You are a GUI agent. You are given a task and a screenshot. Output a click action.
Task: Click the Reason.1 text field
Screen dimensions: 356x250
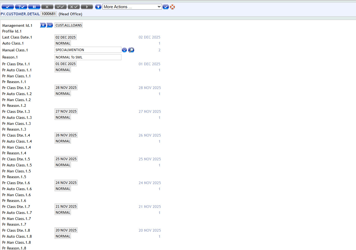88,57
